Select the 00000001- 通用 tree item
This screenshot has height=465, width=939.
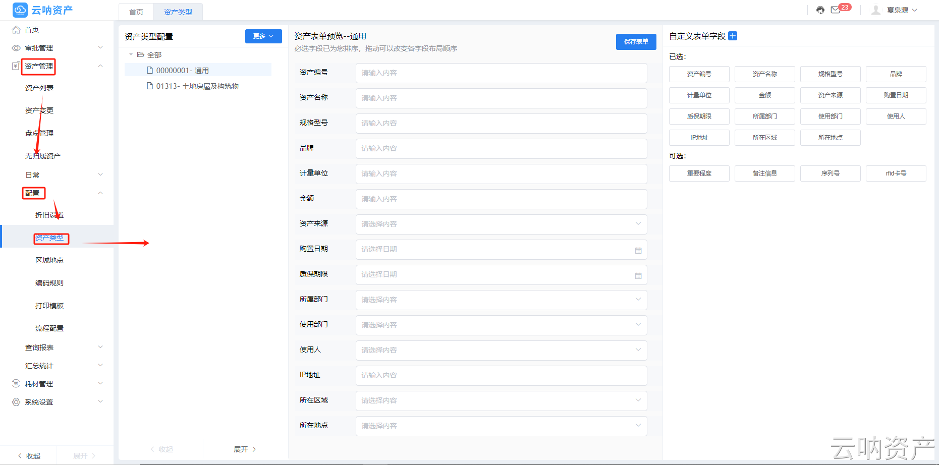(x=198, y=70)
